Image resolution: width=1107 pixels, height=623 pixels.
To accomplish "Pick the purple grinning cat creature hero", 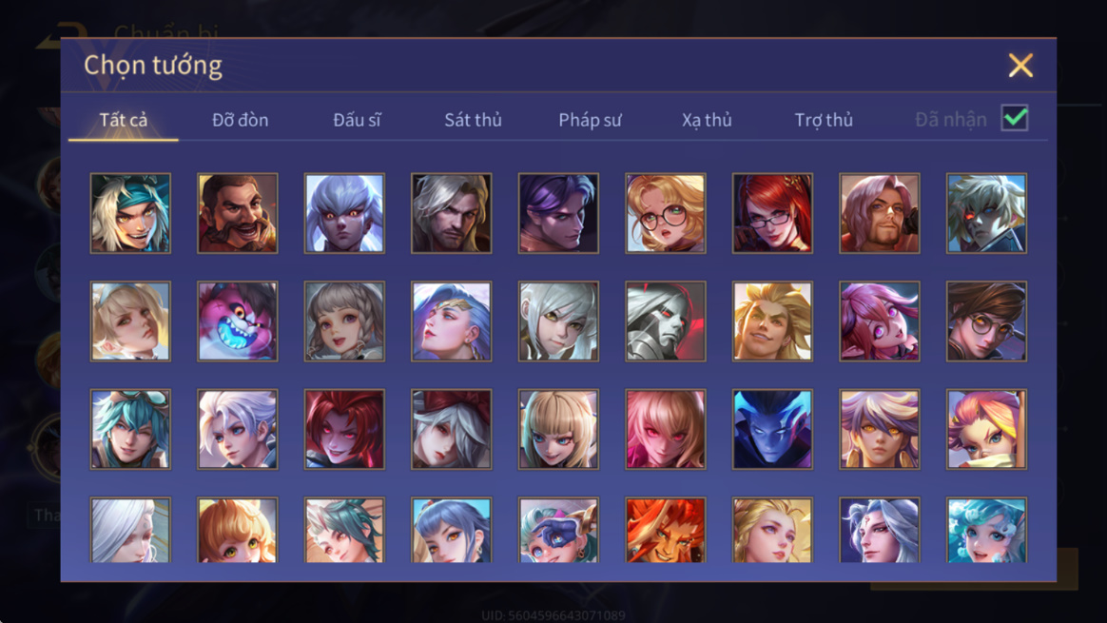I will [238, 321].
